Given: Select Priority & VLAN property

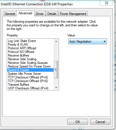Looking at the screenshot, I should pos(18,45).
